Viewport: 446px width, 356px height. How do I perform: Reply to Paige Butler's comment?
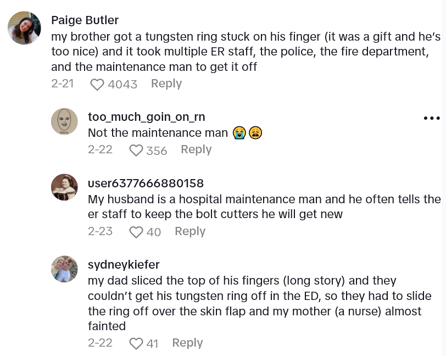pos(166,84)
